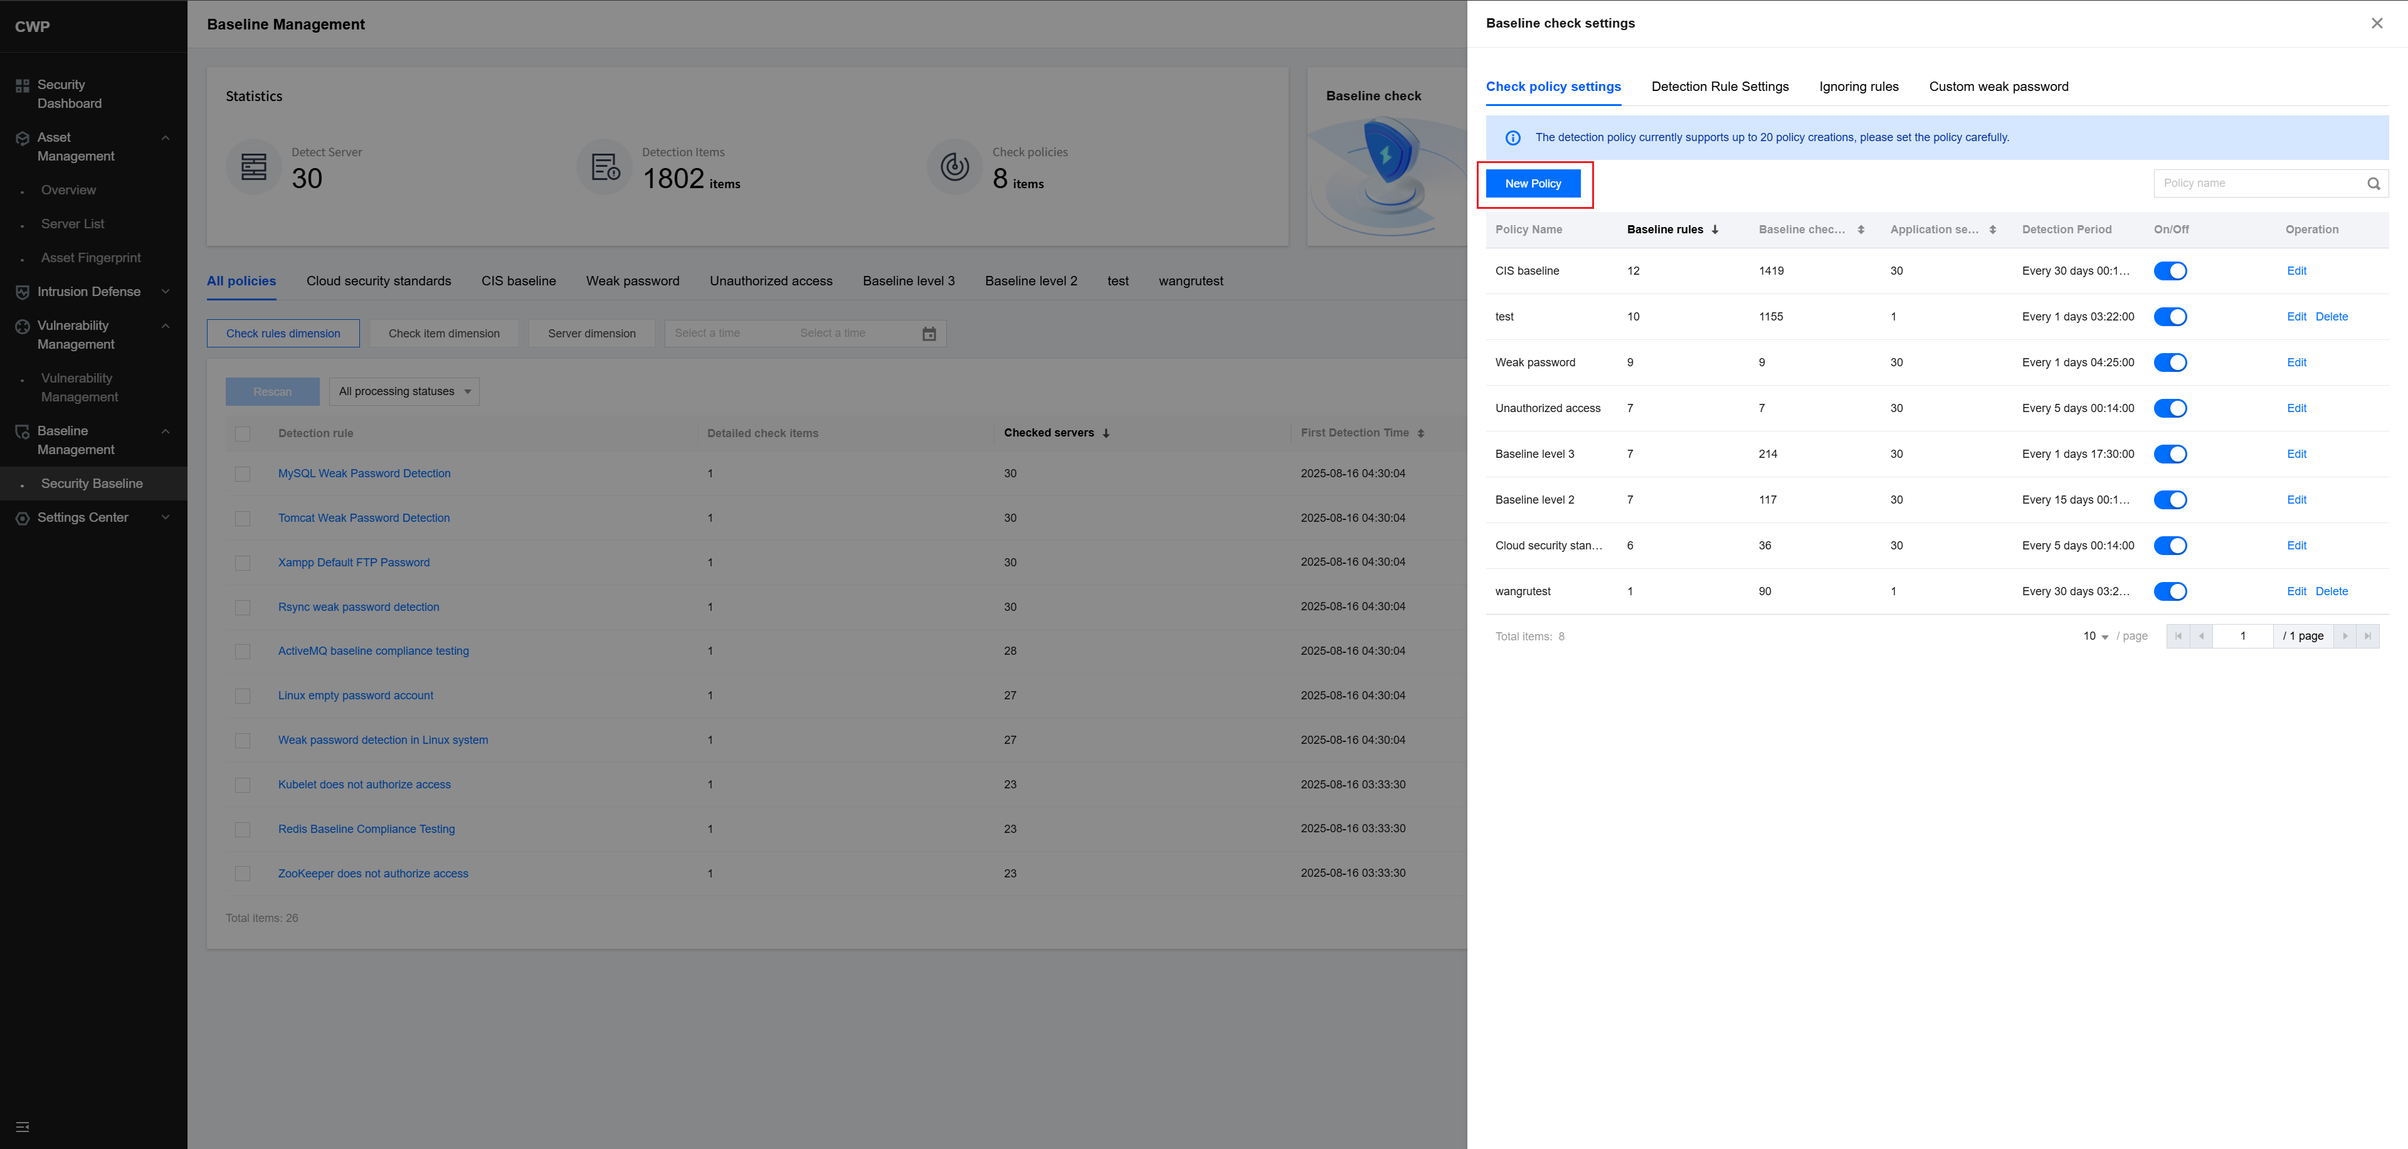
Task: Open the All processing statuses dropdown
Action: 404,392
